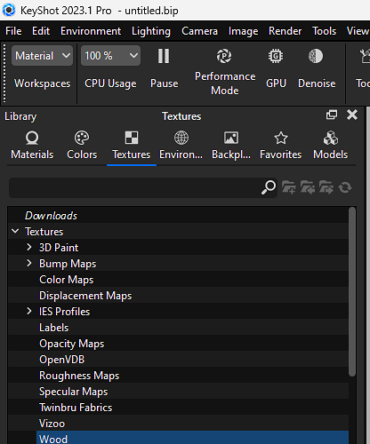Click the export folder icon

tap(326, 187)
